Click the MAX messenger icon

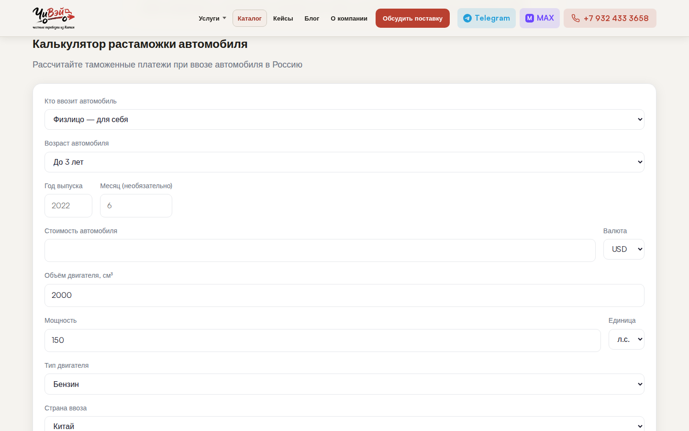pos(529,18)
